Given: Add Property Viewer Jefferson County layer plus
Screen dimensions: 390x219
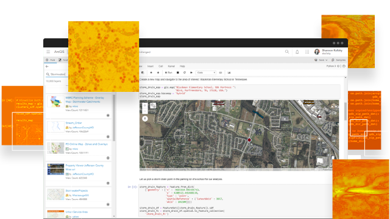Looking at the screenshot, I should (108, 183).
